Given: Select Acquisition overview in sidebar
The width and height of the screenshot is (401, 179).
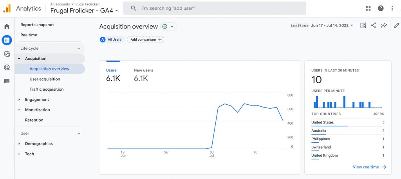Looking at the screenshot, I should tap(50, 69).
